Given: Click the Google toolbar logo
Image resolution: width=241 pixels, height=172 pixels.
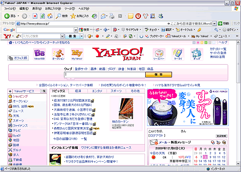Looking at the screenshot, I should (x=9, y=30).
